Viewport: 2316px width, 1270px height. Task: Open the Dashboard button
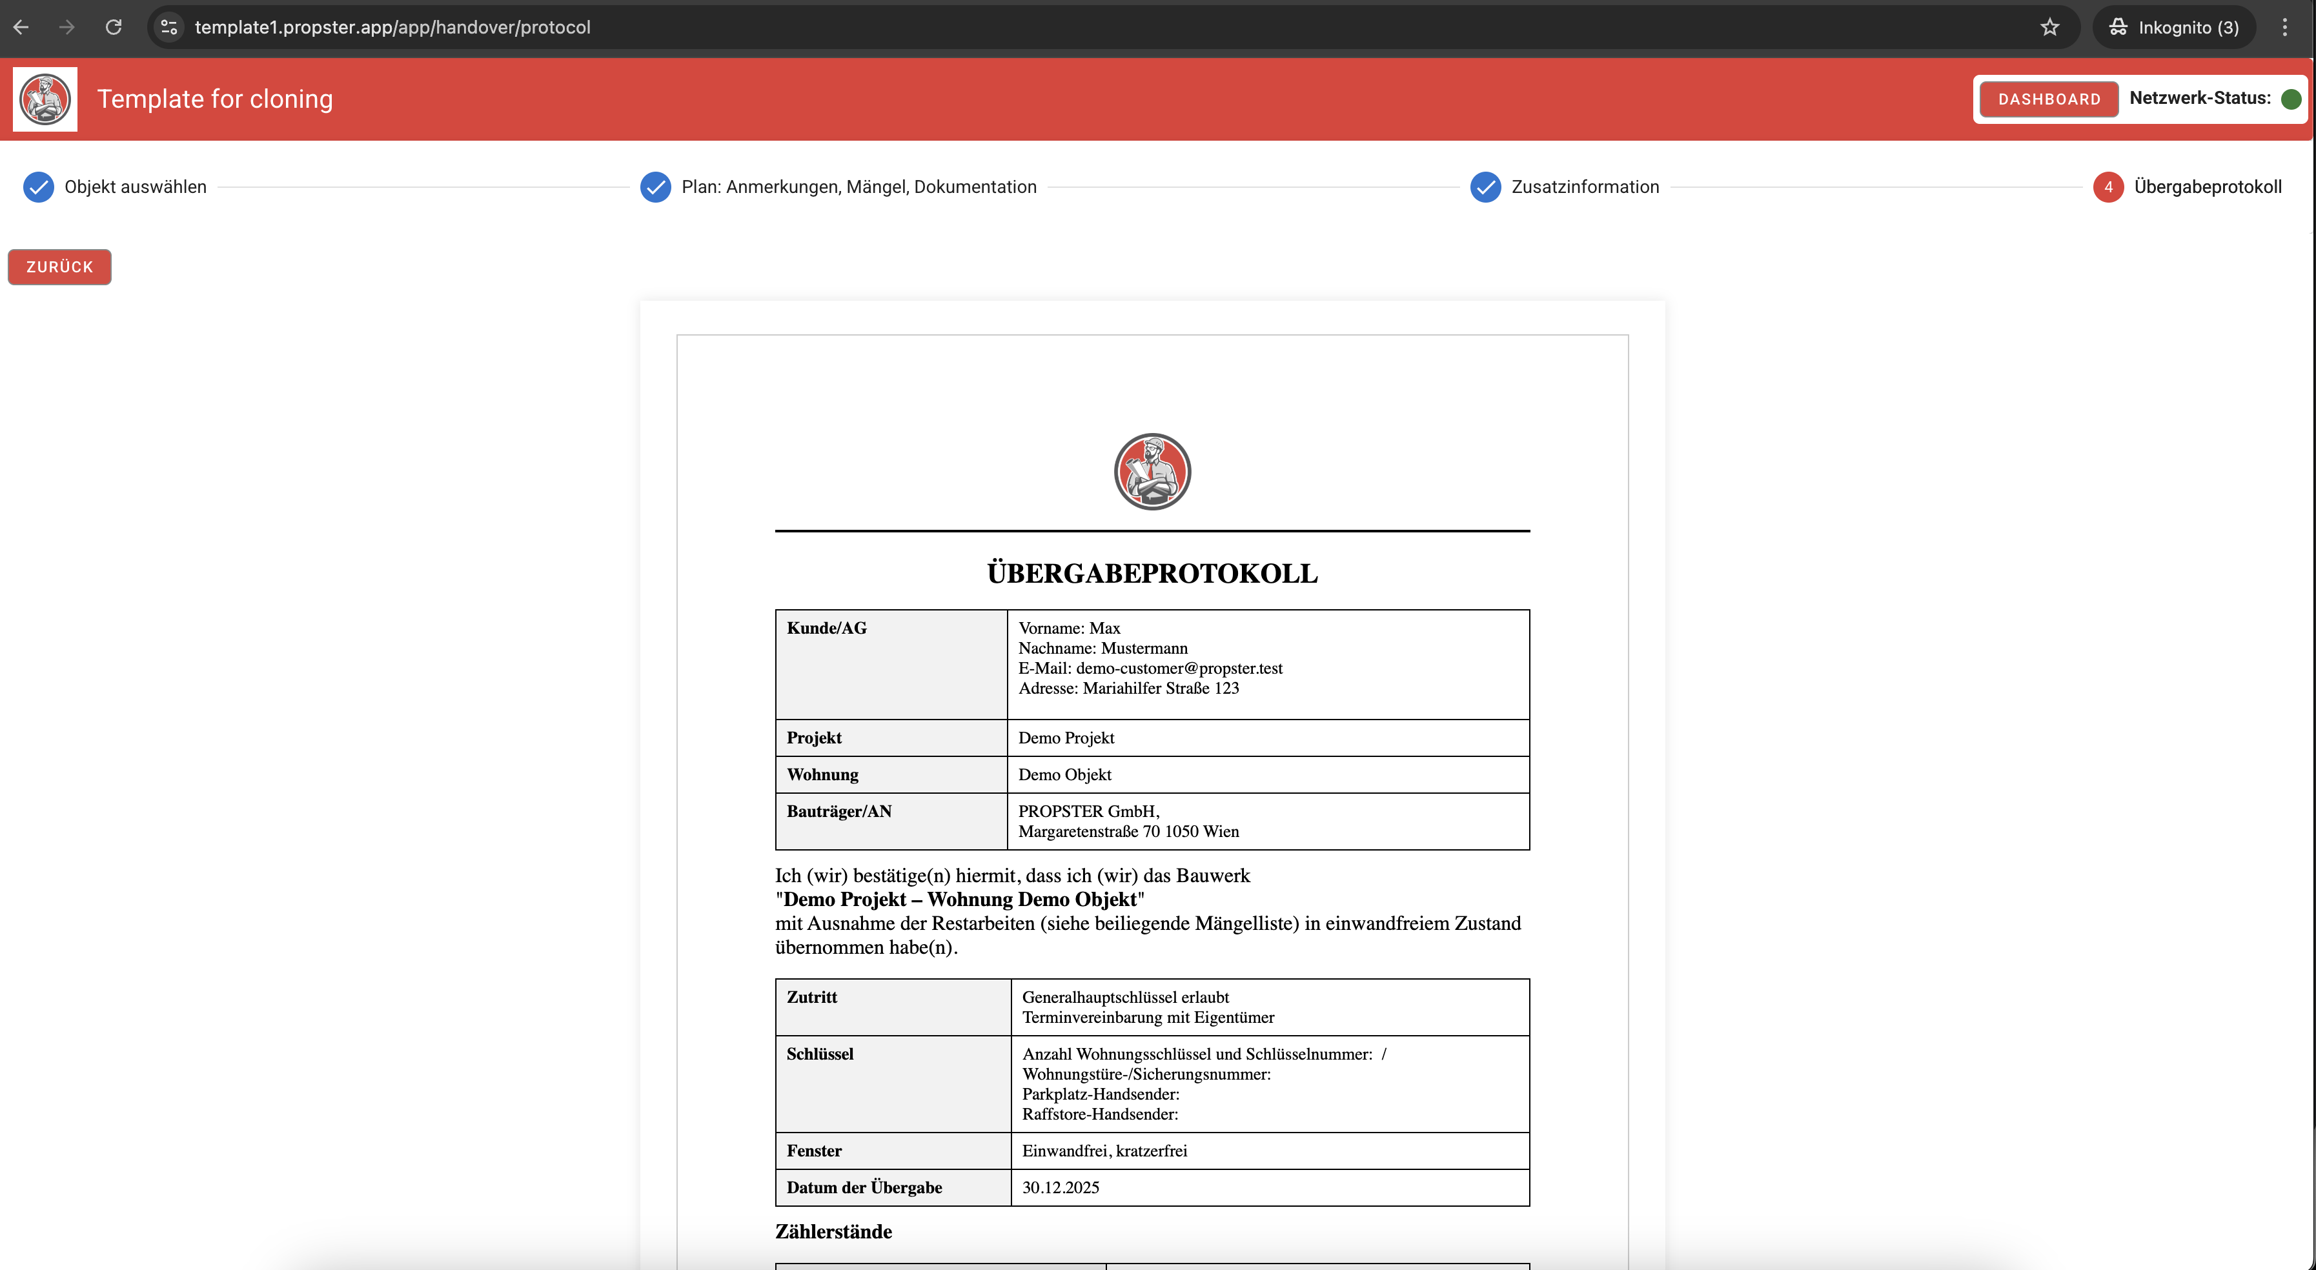click(2049, 99)
